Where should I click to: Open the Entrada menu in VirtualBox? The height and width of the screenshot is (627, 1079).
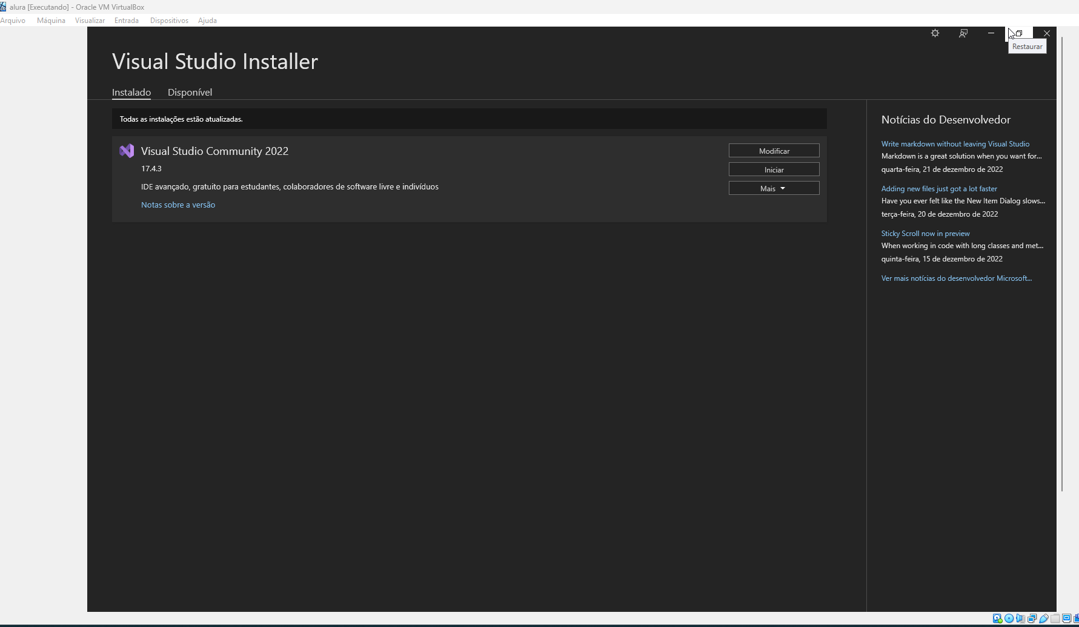127,21
